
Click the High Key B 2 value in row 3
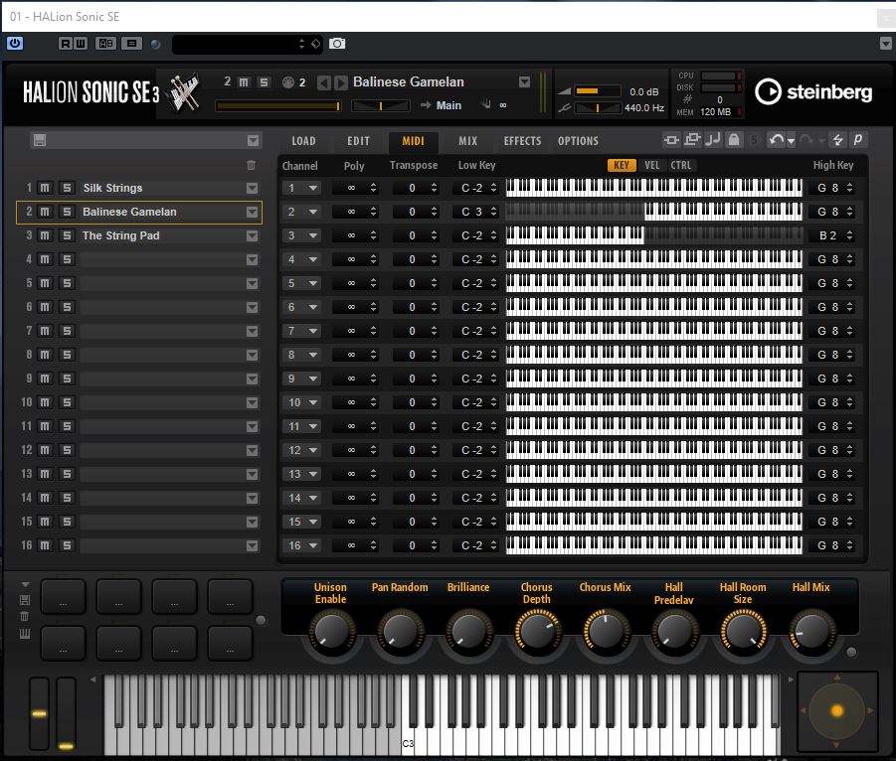828,235
